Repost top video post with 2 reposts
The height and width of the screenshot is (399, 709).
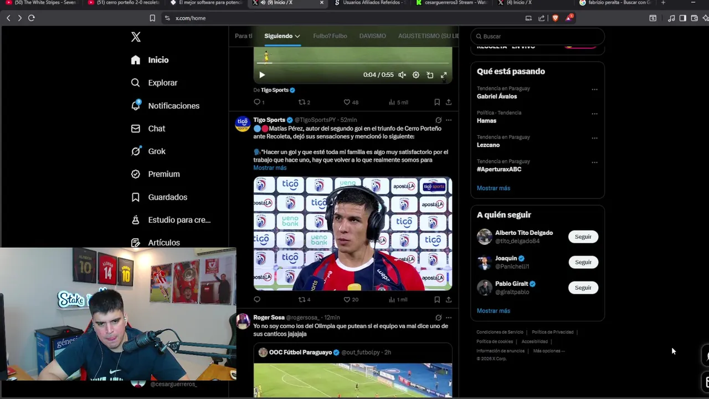304,102
